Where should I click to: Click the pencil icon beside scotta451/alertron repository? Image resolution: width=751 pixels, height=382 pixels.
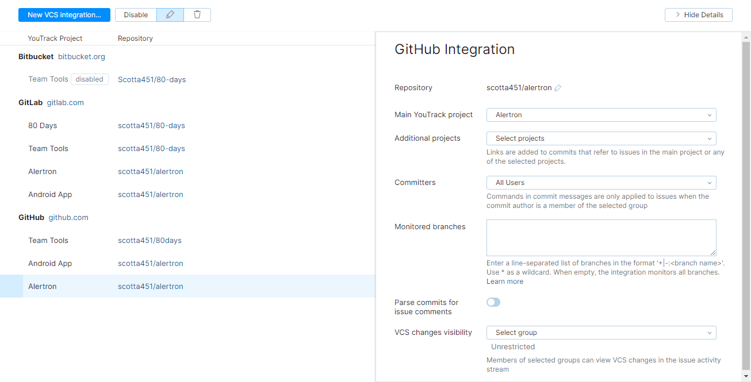[557, 87]
